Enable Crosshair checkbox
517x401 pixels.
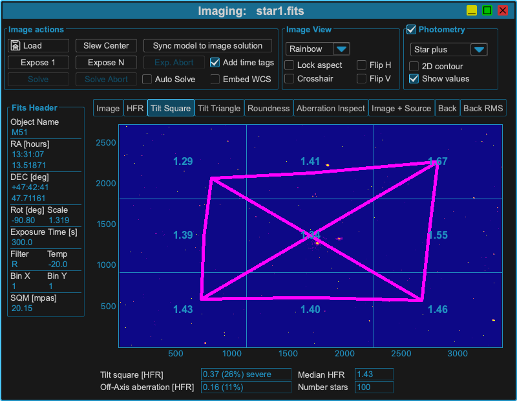point(289,78)
